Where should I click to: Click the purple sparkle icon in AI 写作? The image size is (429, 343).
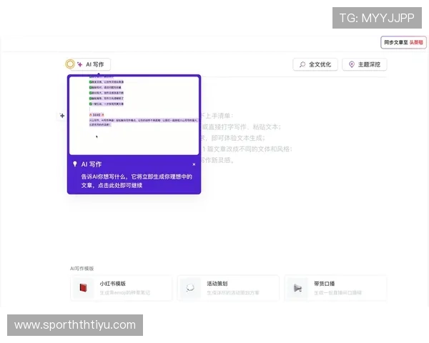point(80,64)
